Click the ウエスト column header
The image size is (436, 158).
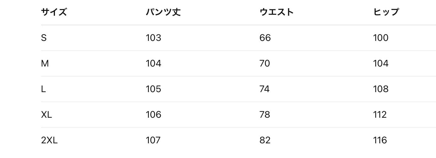pos(276,12)
